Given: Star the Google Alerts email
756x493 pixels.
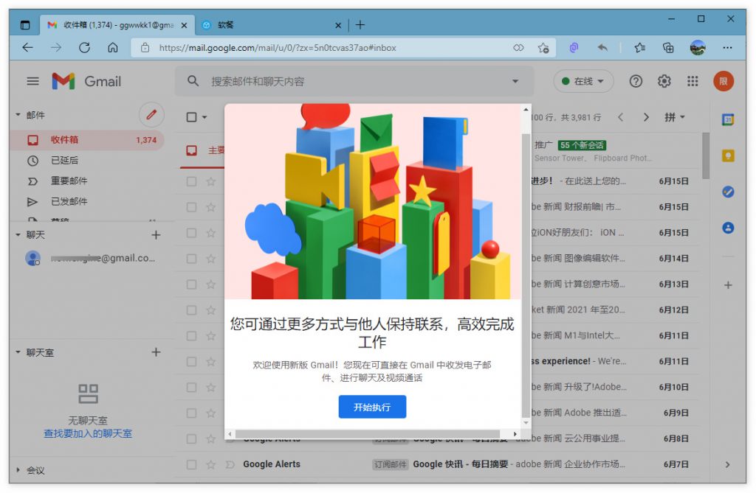Looking at the screenshot, I should (212, 464).
